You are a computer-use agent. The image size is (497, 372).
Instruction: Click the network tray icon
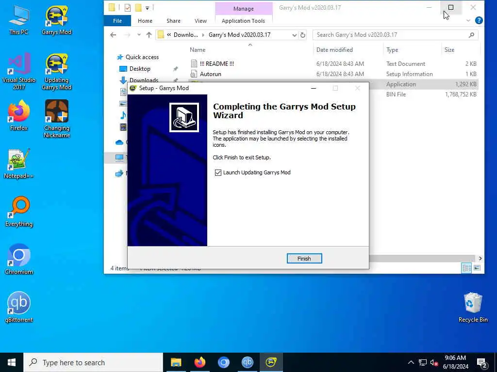click(423, 362)
